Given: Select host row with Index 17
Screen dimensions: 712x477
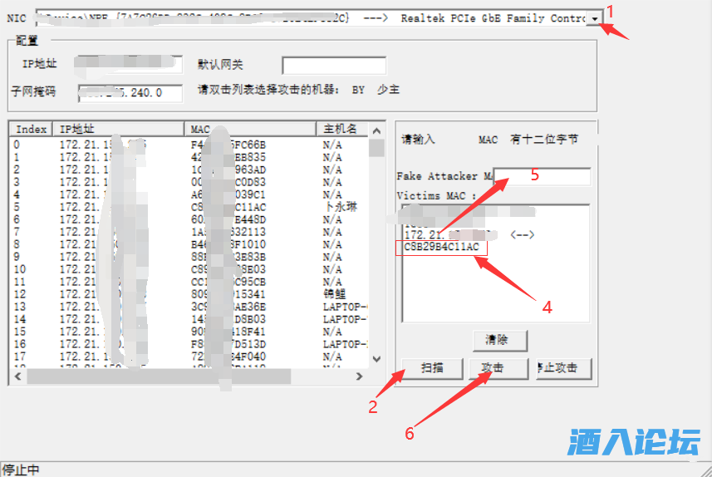Looking at the screenshot, I should point(189,357).
